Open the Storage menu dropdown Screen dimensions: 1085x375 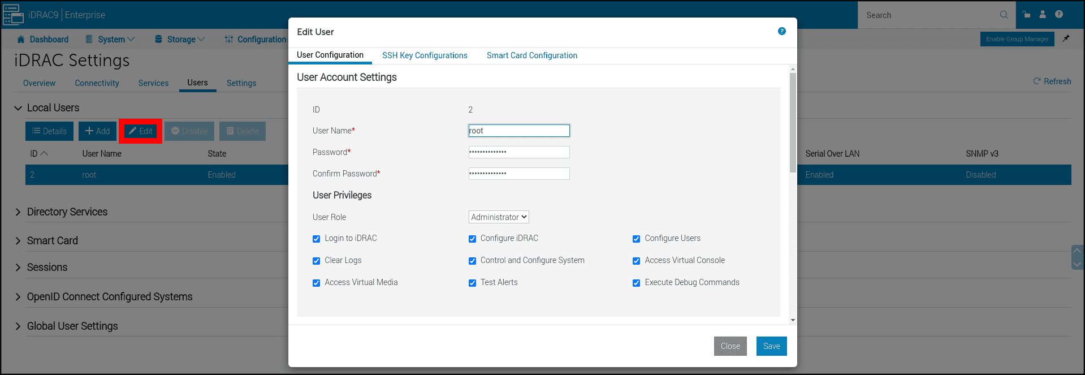pyautogui.click(x=180, y=39)
